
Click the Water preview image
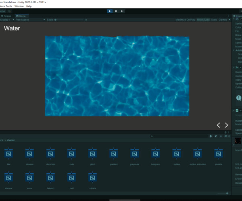tap(117, 76)
